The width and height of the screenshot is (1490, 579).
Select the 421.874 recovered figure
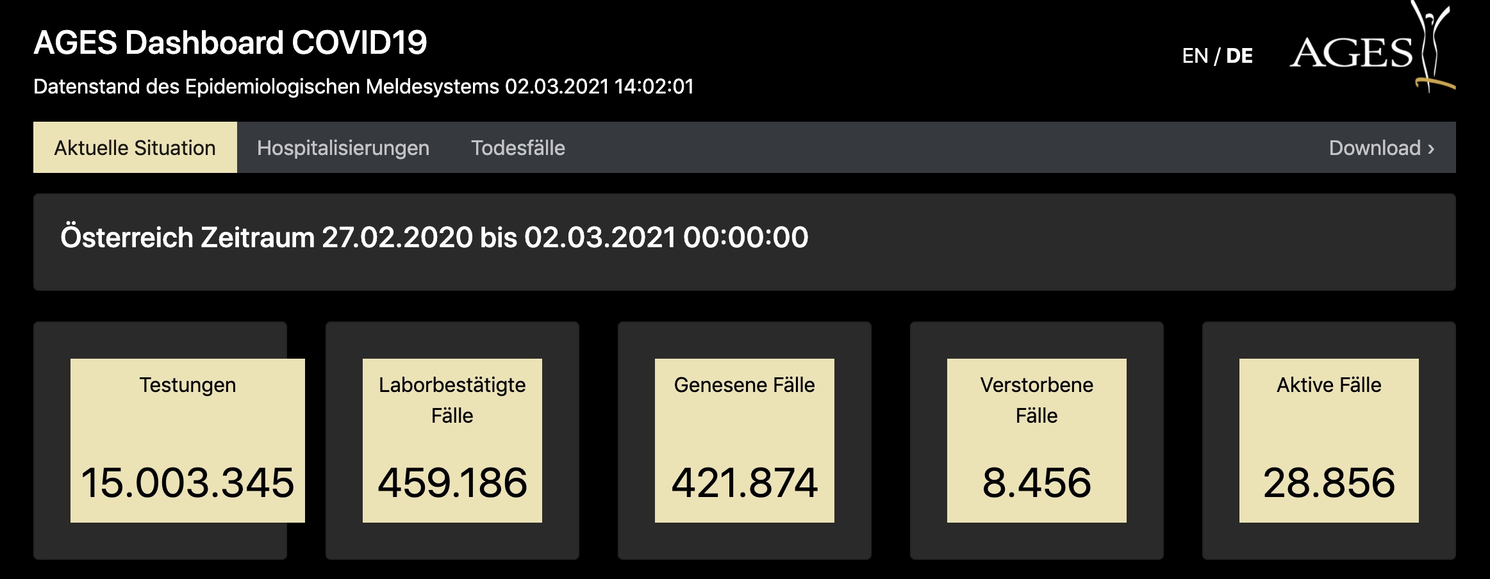coord(744,482)
